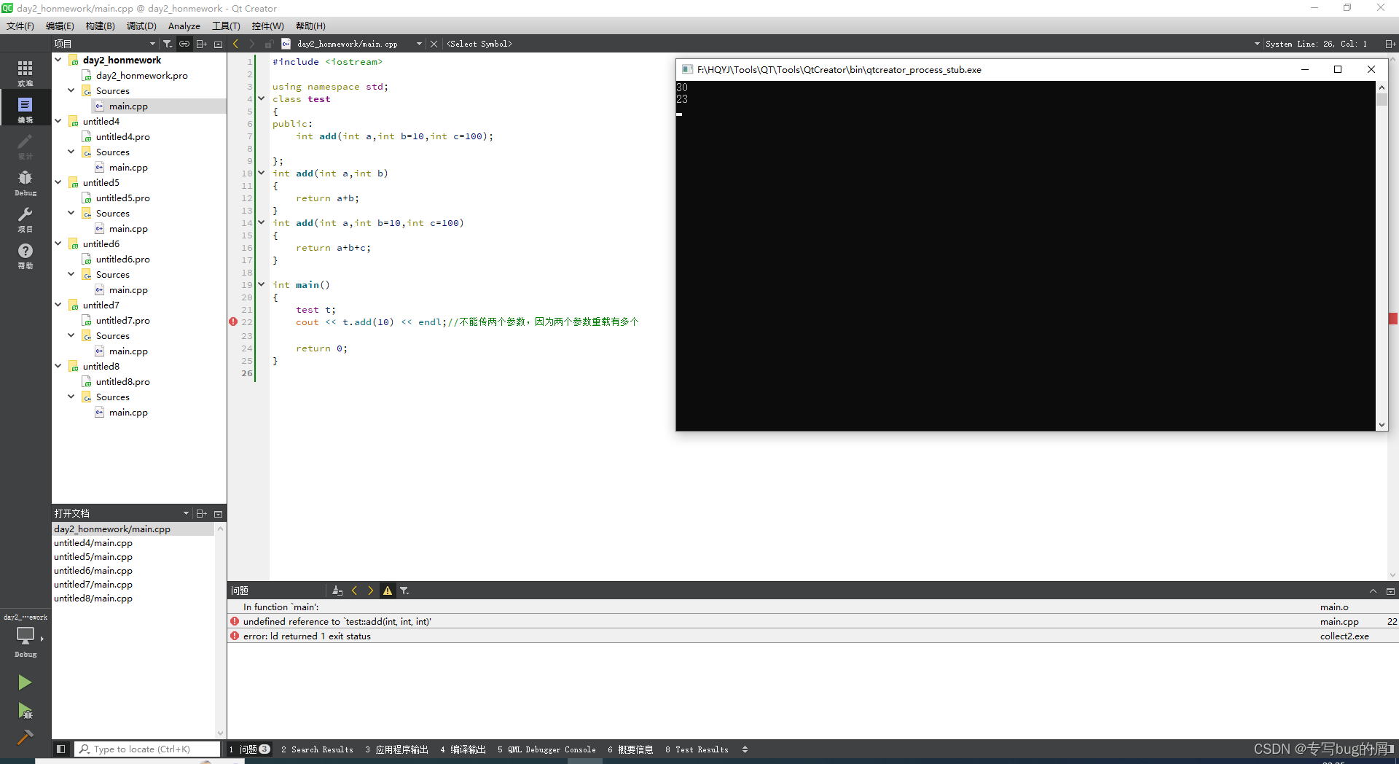The width and height of the screenshot is (1399, 764).
Task: Click the System Line: 26, Col: 1 indicator
Action: pos(1315,44)
